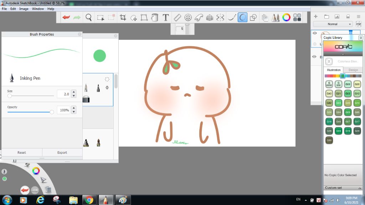
Task: Select the Steady Stroke tool
Action: (232, 17)
